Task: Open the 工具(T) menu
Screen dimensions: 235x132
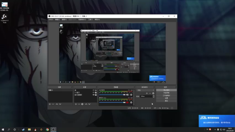Action: point(90,20)
